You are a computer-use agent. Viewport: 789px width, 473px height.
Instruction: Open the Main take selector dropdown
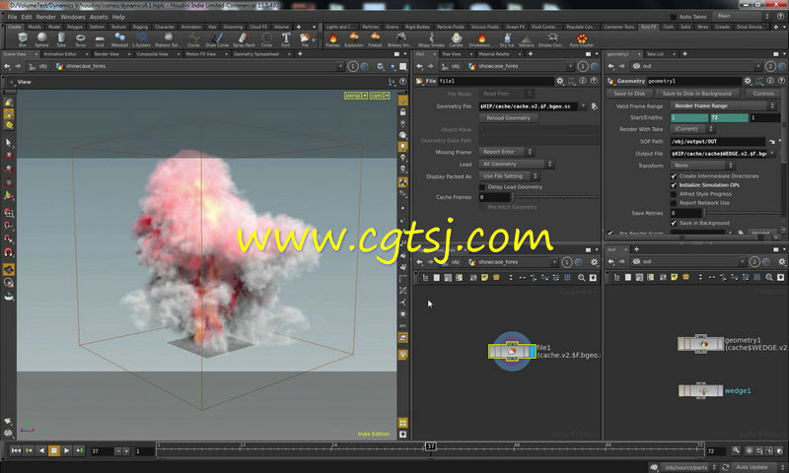click(x=744, y=16)
